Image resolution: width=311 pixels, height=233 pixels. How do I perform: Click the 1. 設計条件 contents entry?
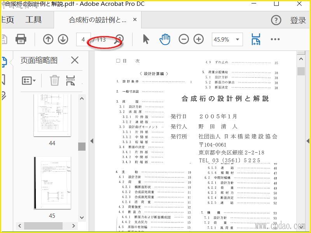(x=154, y=82)
